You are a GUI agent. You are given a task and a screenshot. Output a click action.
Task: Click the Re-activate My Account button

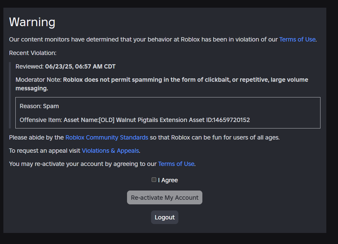click(x=165, y=198)
